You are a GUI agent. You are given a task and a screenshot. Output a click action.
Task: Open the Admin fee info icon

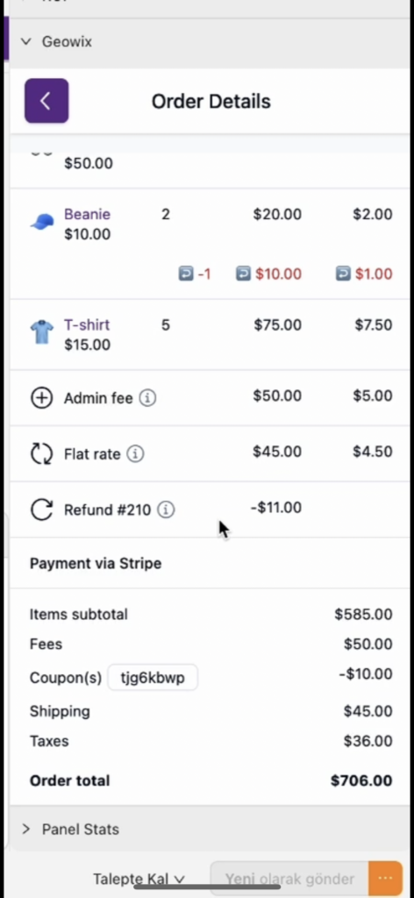point(147,397)
